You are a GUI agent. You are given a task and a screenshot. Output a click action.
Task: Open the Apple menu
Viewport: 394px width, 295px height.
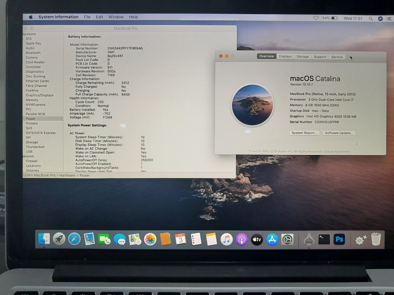point(31,17)
